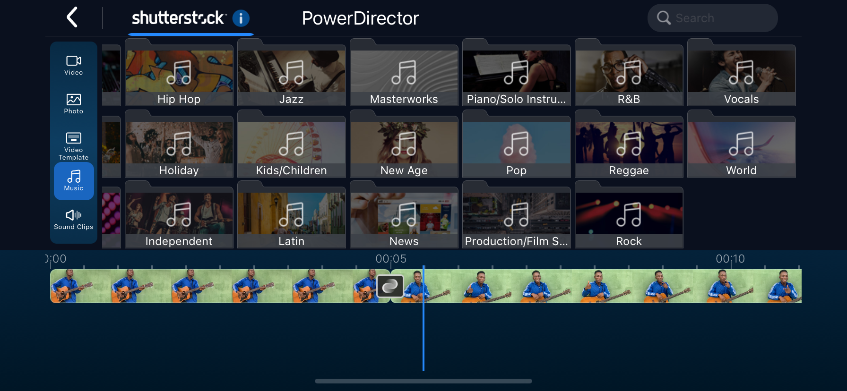Screen dimensions: 847x391
Task: Open the World music folder
Action: click(x=742, y=144)
